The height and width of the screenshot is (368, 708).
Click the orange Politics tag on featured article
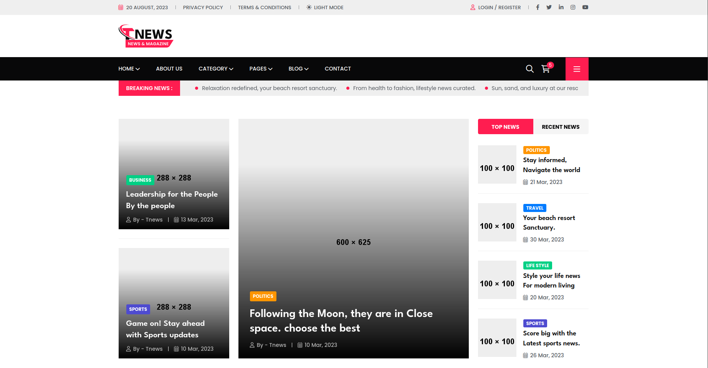pos(263,296)
